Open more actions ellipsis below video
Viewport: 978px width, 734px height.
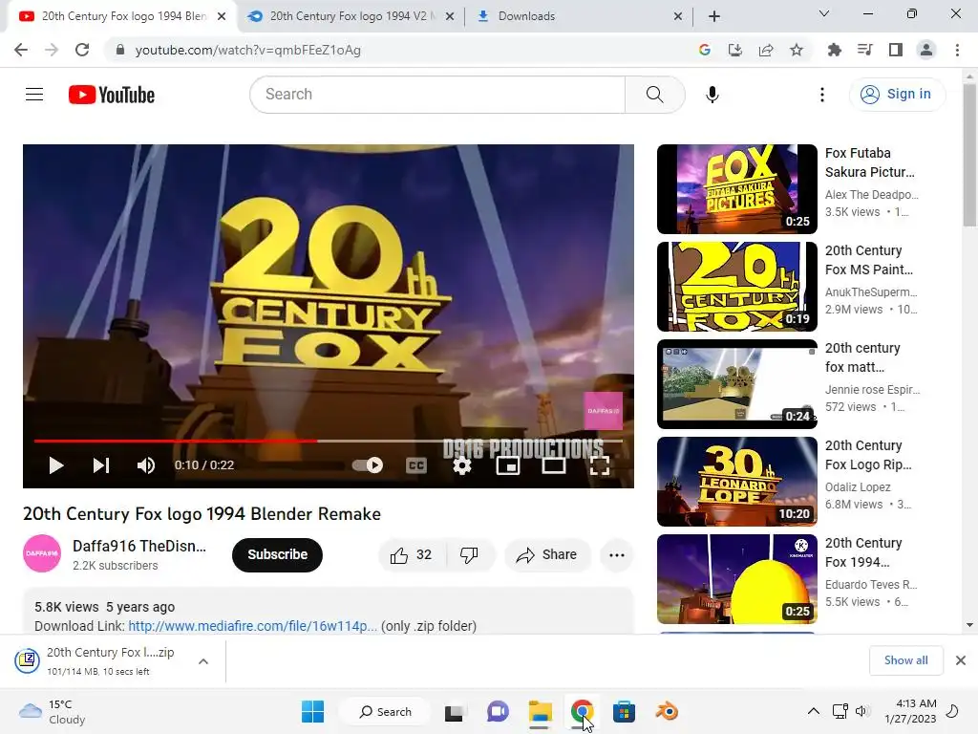[x=616, y=555]
